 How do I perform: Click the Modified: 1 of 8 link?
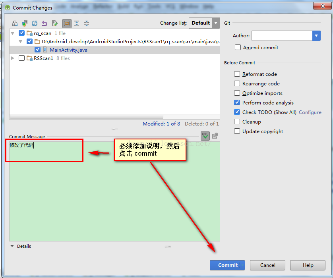[161, 124]
